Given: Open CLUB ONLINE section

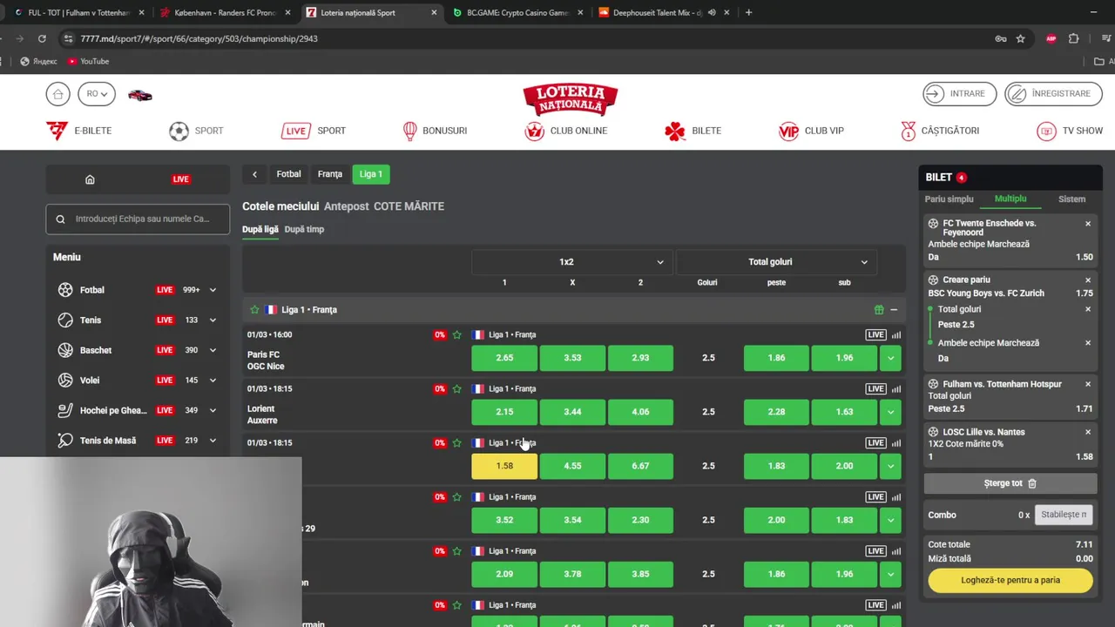Looking at the screenshot, I should pyautogui.click(x=565, y=131).
